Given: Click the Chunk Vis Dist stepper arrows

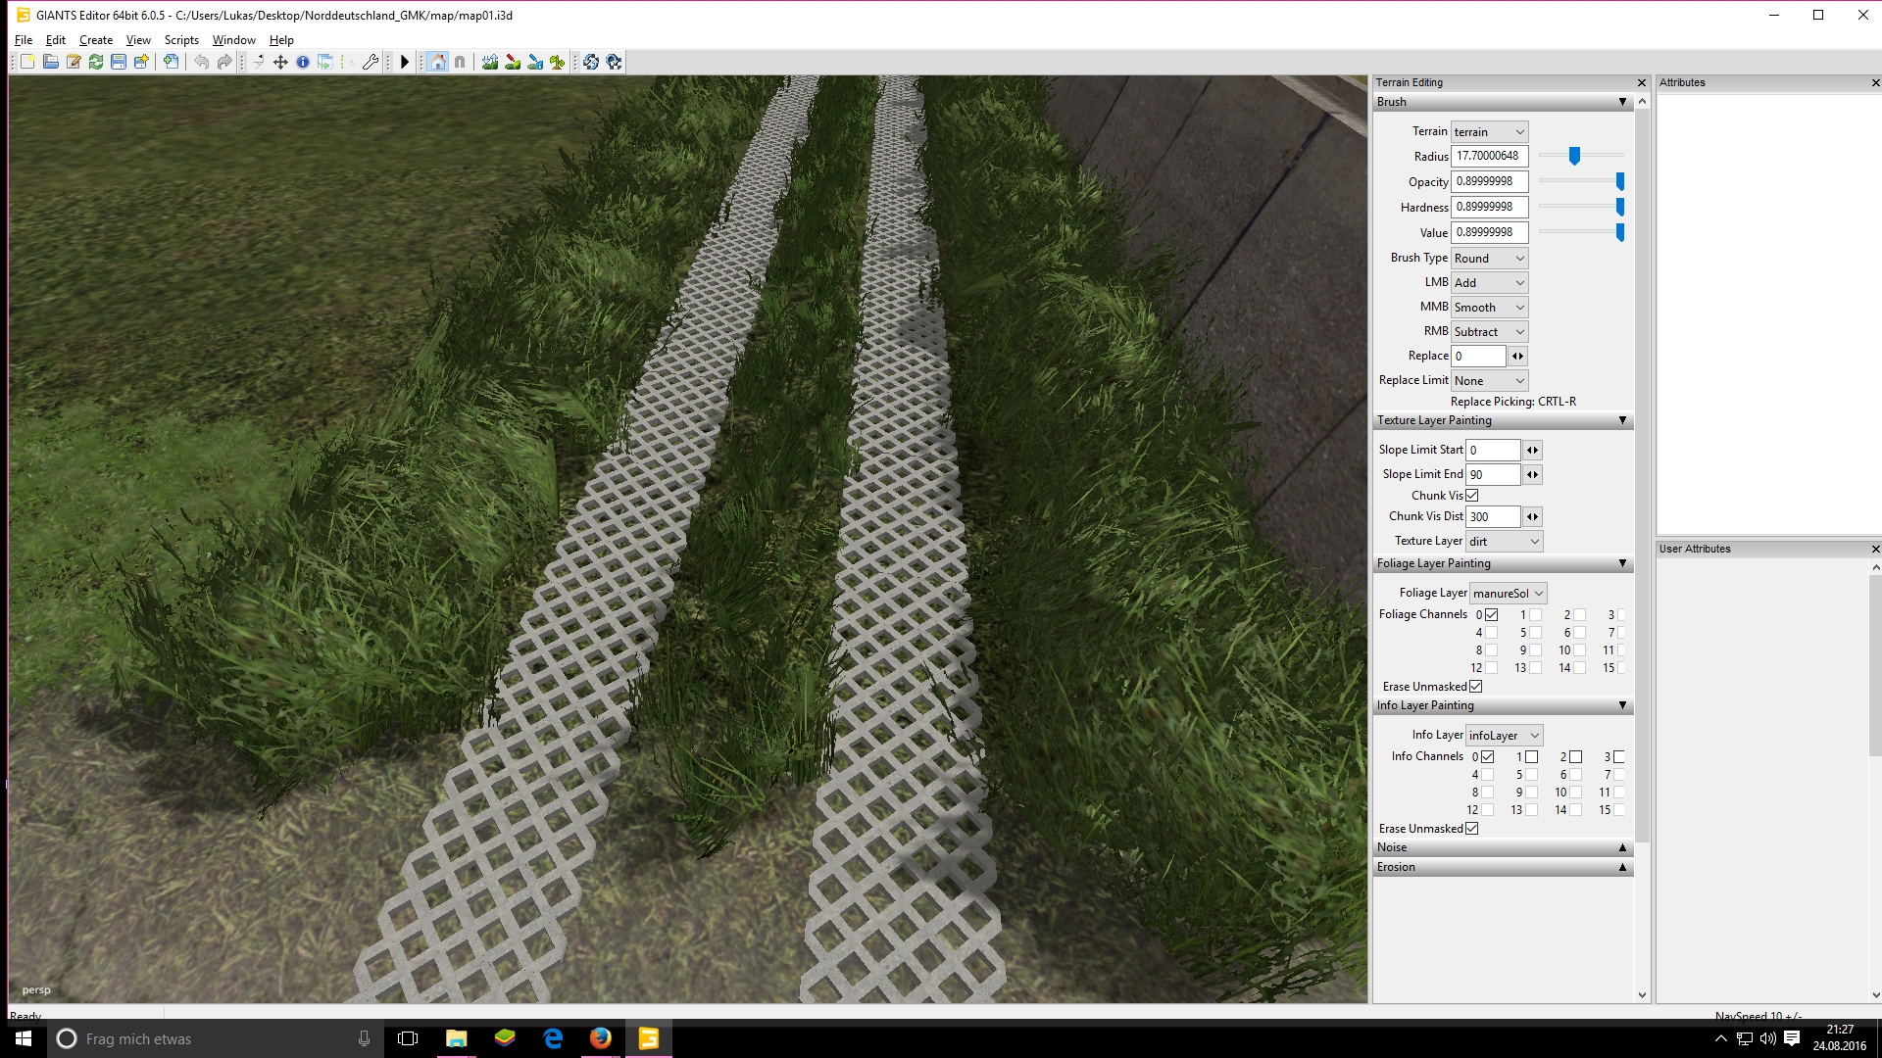Looking at the screenshot, I should click(1532, 517).
